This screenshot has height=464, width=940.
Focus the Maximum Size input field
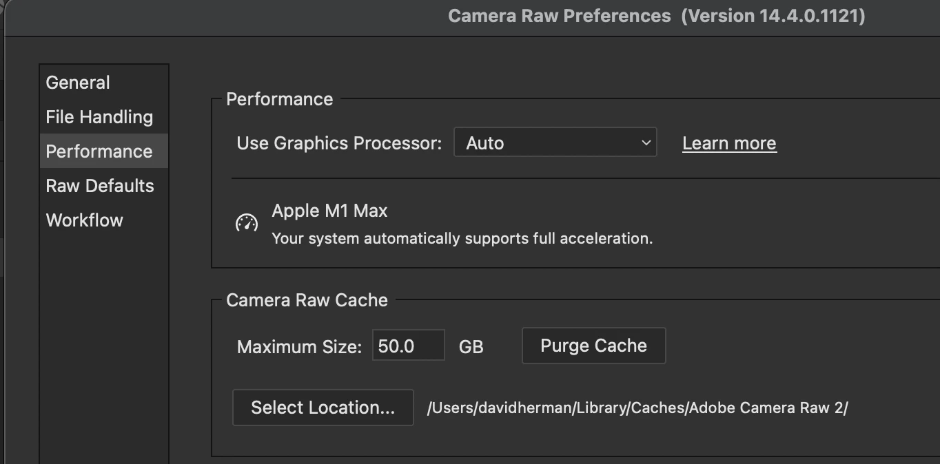[408, 346]
